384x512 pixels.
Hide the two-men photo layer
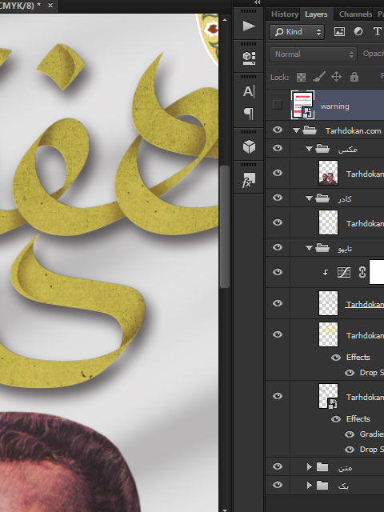pos(278,173)
